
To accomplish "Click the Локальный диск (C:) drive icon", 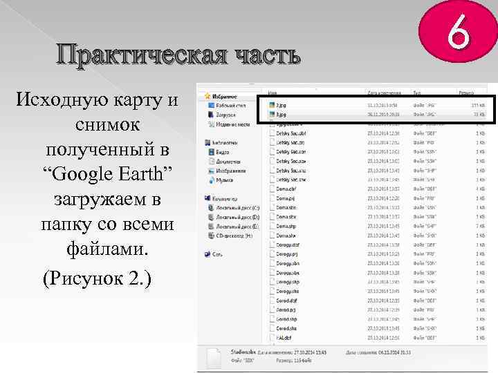I will point(211,208).
